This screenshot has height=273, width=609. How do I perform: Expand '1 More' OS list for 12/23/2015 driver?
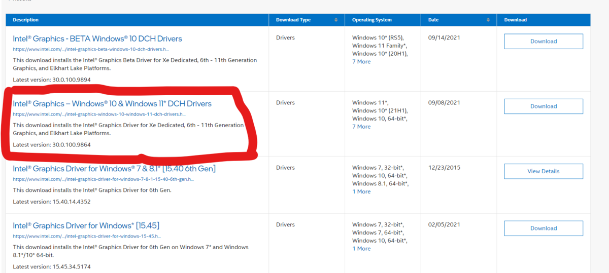pyautogui.click(x=361, y=191)
